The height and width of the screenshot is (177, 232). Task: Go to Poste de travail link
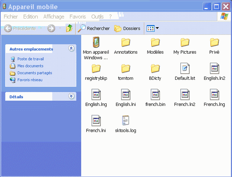point(30,59)
